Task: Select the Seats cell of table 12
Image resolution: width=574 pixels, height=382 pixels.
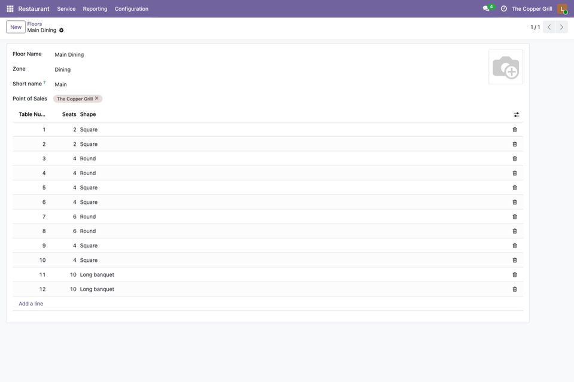Action: point(73,289)
